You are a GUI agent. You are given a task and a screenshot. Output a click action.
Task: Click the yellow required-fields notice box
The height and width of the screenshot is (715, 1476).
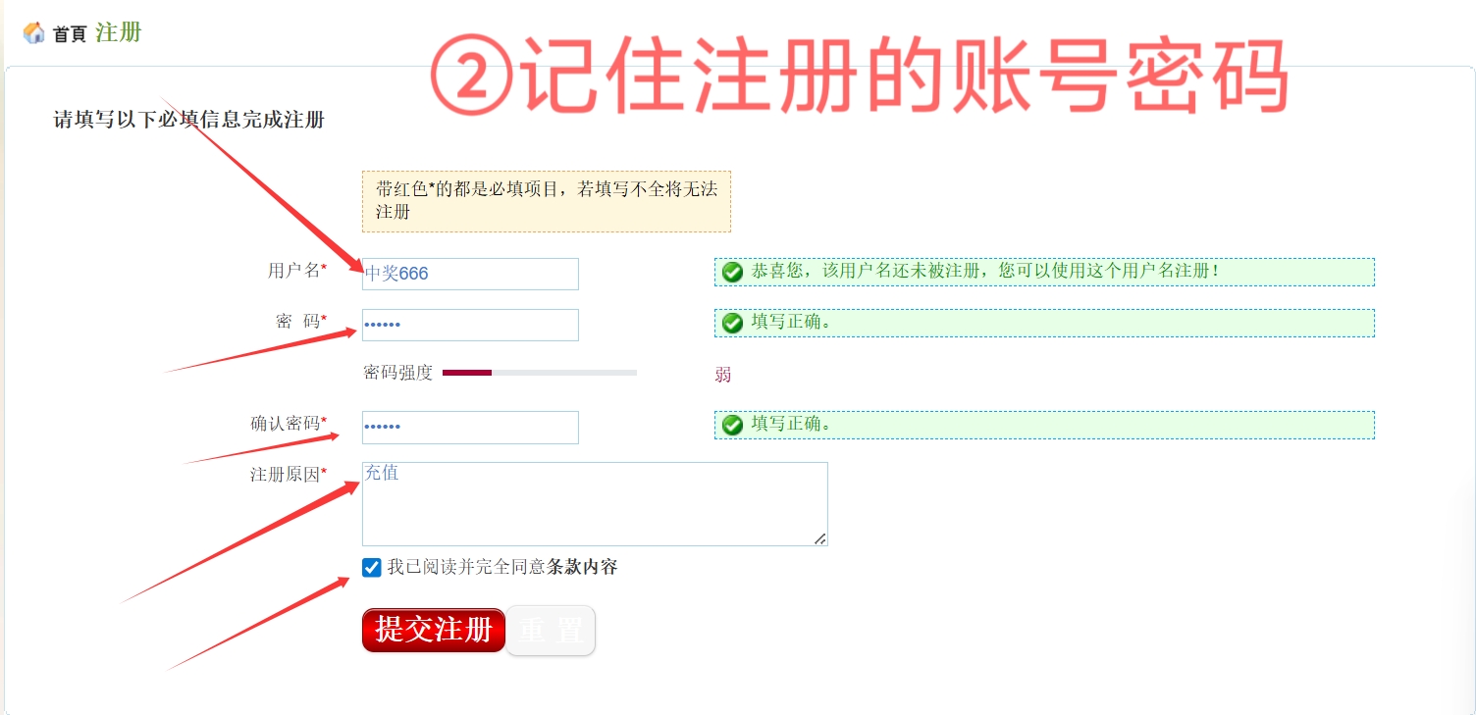pyautogui.click(x=546, y=200)
